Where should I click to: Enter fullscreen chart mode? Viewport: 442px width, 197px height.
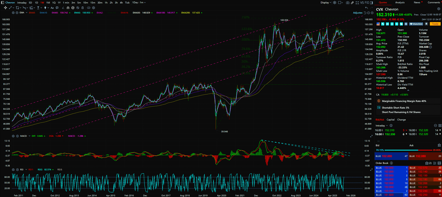pyautogui.click(x=357, y=3)
